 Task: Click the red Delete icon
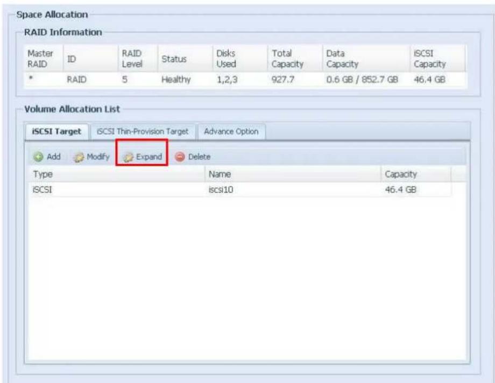180,157
